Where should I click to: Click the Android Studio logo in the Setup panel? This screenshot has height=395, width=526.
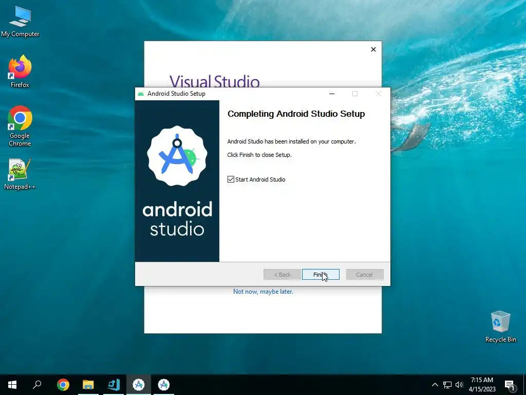pos(177,156)
